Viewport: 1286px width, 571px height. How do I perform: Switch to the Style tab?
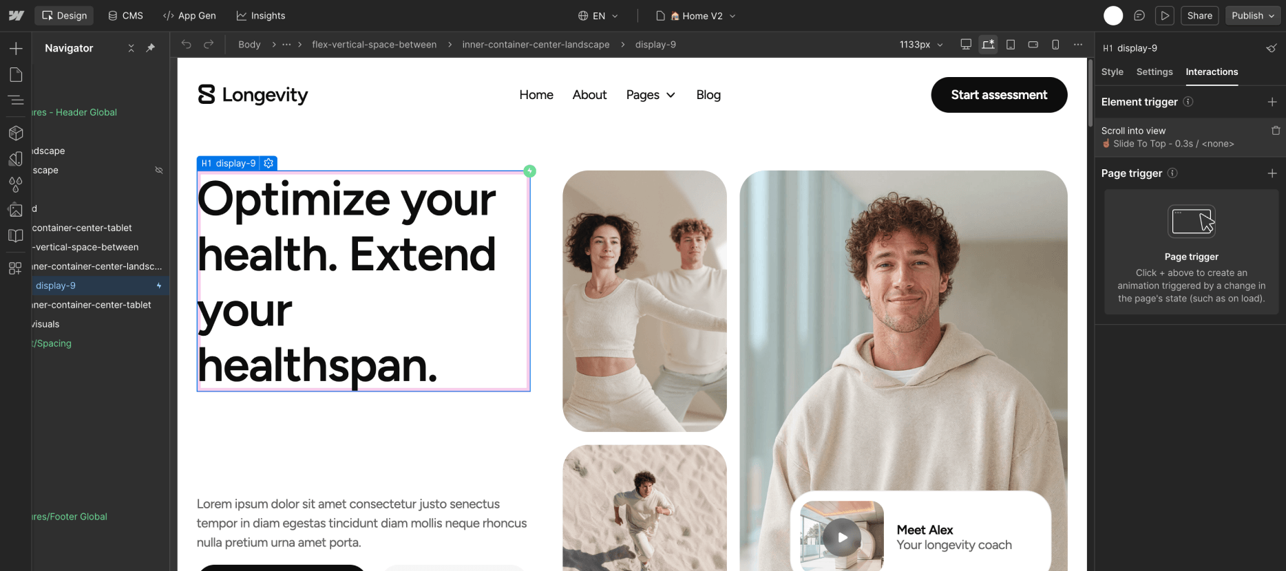point(1112,72)
